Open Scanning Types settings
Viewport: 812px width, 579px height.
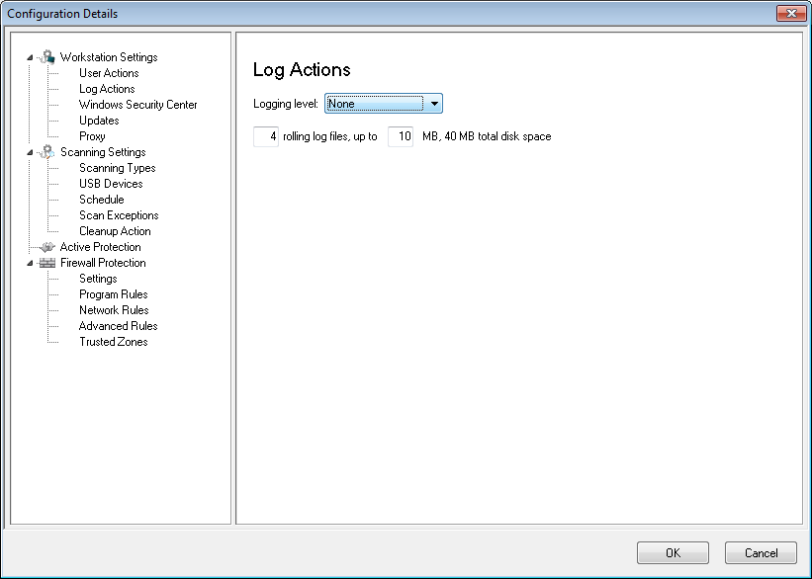tap(117, 168)
